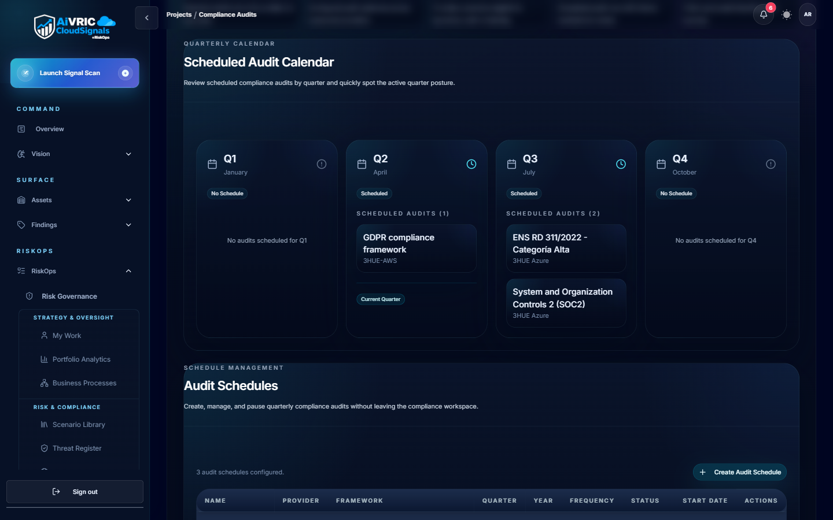Screen dimensions: 833x520
Task: Click the Q4 No Schedule badge
Action: (x=676, y=194)
